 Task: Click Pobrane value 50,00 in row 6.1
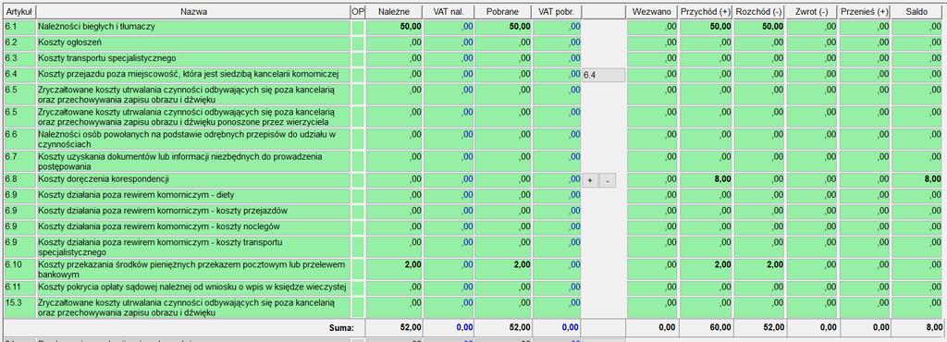(502, 27)
